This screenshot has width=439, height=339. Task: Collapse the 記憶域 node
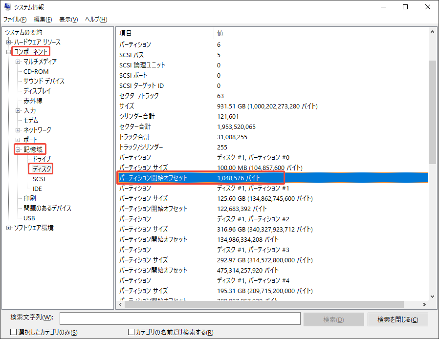[x=18, y=149]
